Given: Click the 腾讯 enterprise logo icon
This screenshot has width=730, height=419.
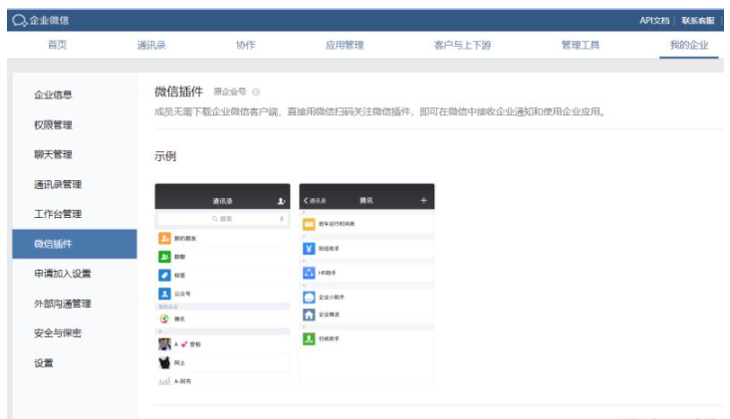Looking at the screenshot, I should pos(164,318).
